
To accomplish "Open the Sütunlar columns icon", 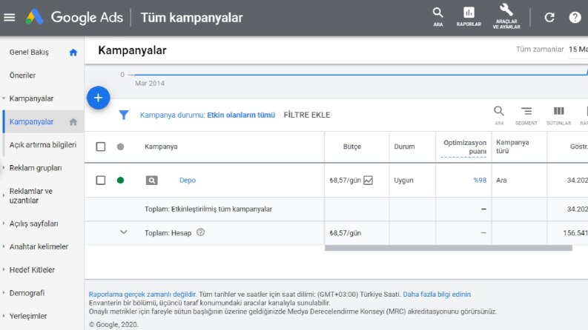I will [x=558, y=115].
